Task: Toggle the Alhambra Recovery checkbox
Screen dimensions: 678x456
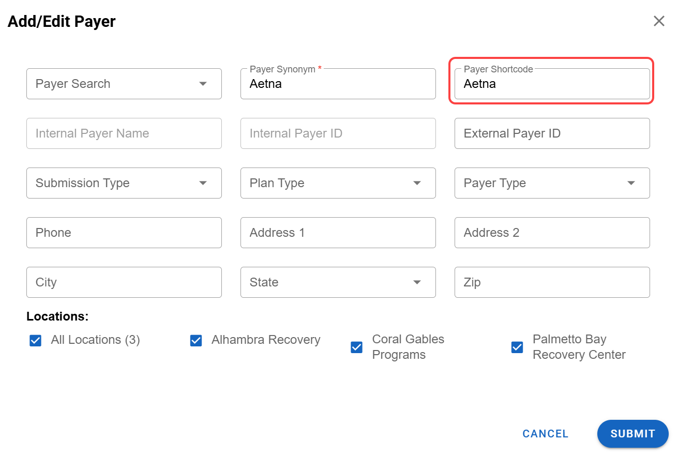Action: point(196,341)
